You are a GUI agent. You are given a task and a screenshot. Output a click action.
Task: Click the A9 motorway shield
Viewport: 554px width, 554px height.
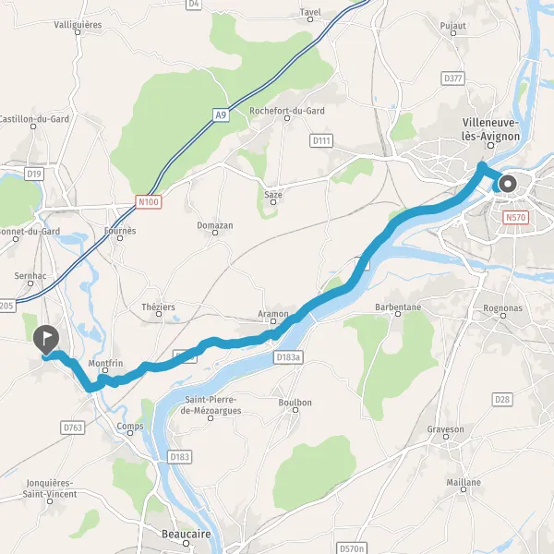tap(221, 115)
